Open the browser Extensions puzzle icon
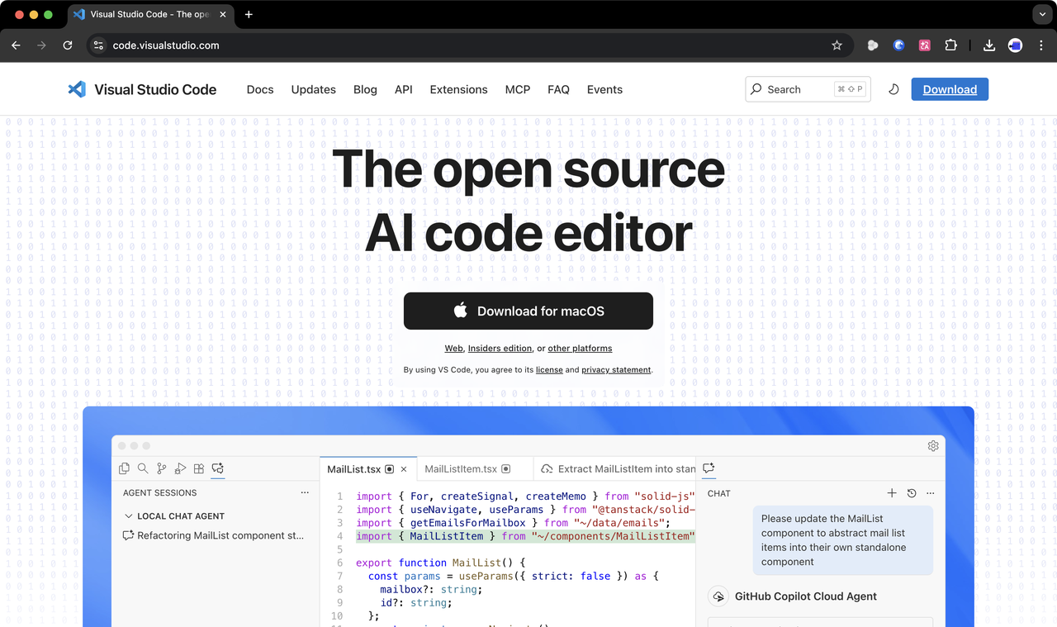 950,45
